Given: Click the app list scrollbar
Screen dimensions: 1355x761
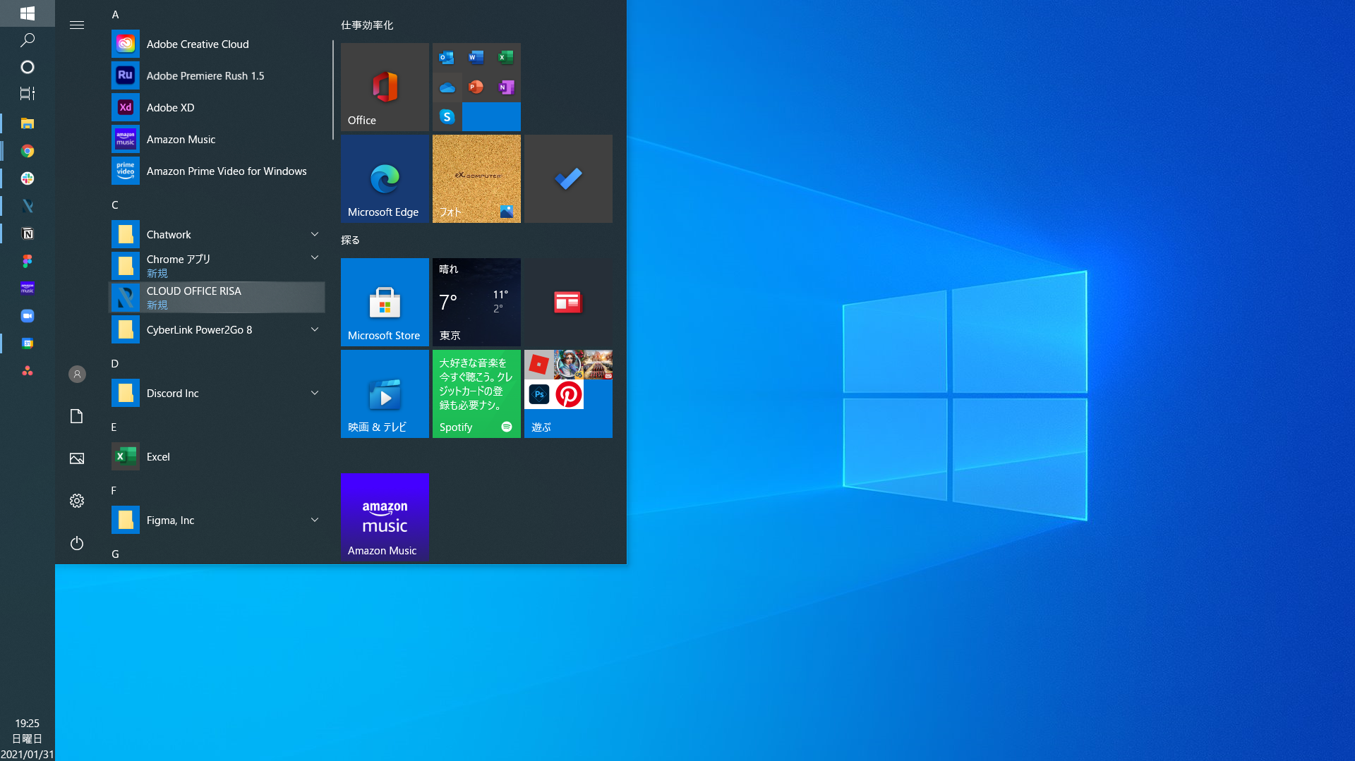Looking at the screenshot, I should tap(332, 90).
